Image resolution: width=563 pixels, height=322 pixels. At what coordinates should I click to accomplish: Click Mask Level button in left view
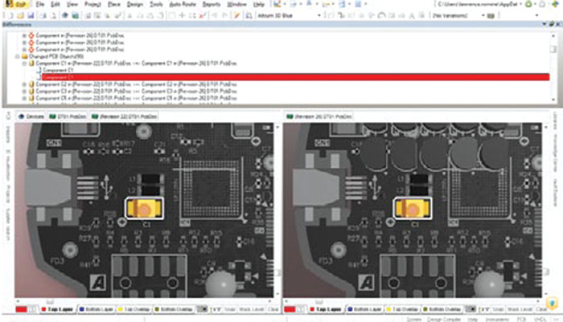tap(251, 308)
